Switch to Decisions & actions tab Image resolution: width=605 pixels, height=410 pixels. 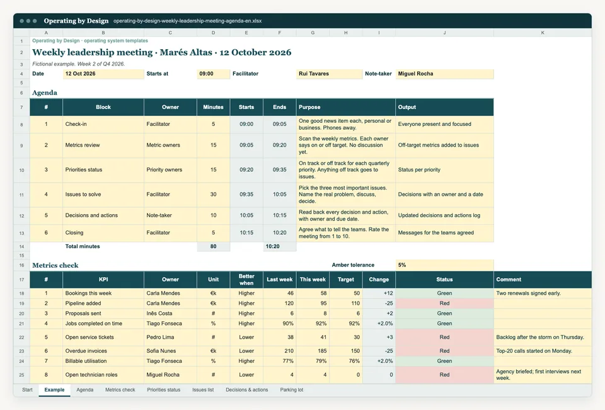click(247, 390)
